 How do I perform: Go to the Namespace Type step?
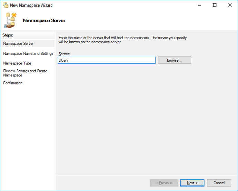pos(17,63)
